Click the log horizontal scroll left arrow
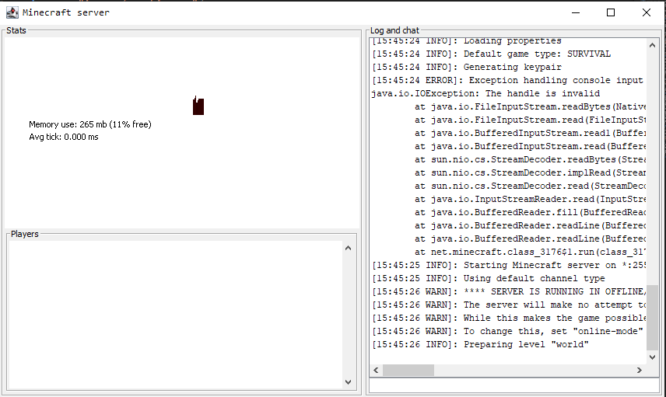 click(376, 371)
